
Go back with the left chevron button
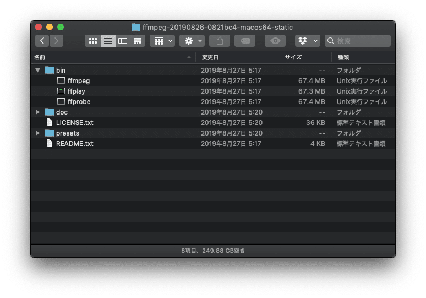42,41
